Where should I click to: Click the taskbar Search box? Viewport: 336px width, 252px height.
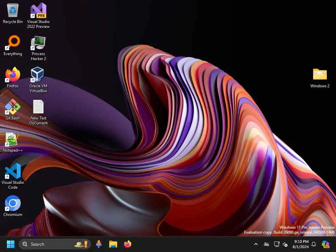[55, 244]
